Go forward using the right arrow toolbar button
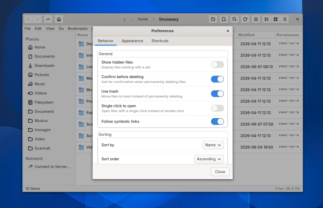Image resolution: width=323 pixels, height=208 pixels. 37,19
